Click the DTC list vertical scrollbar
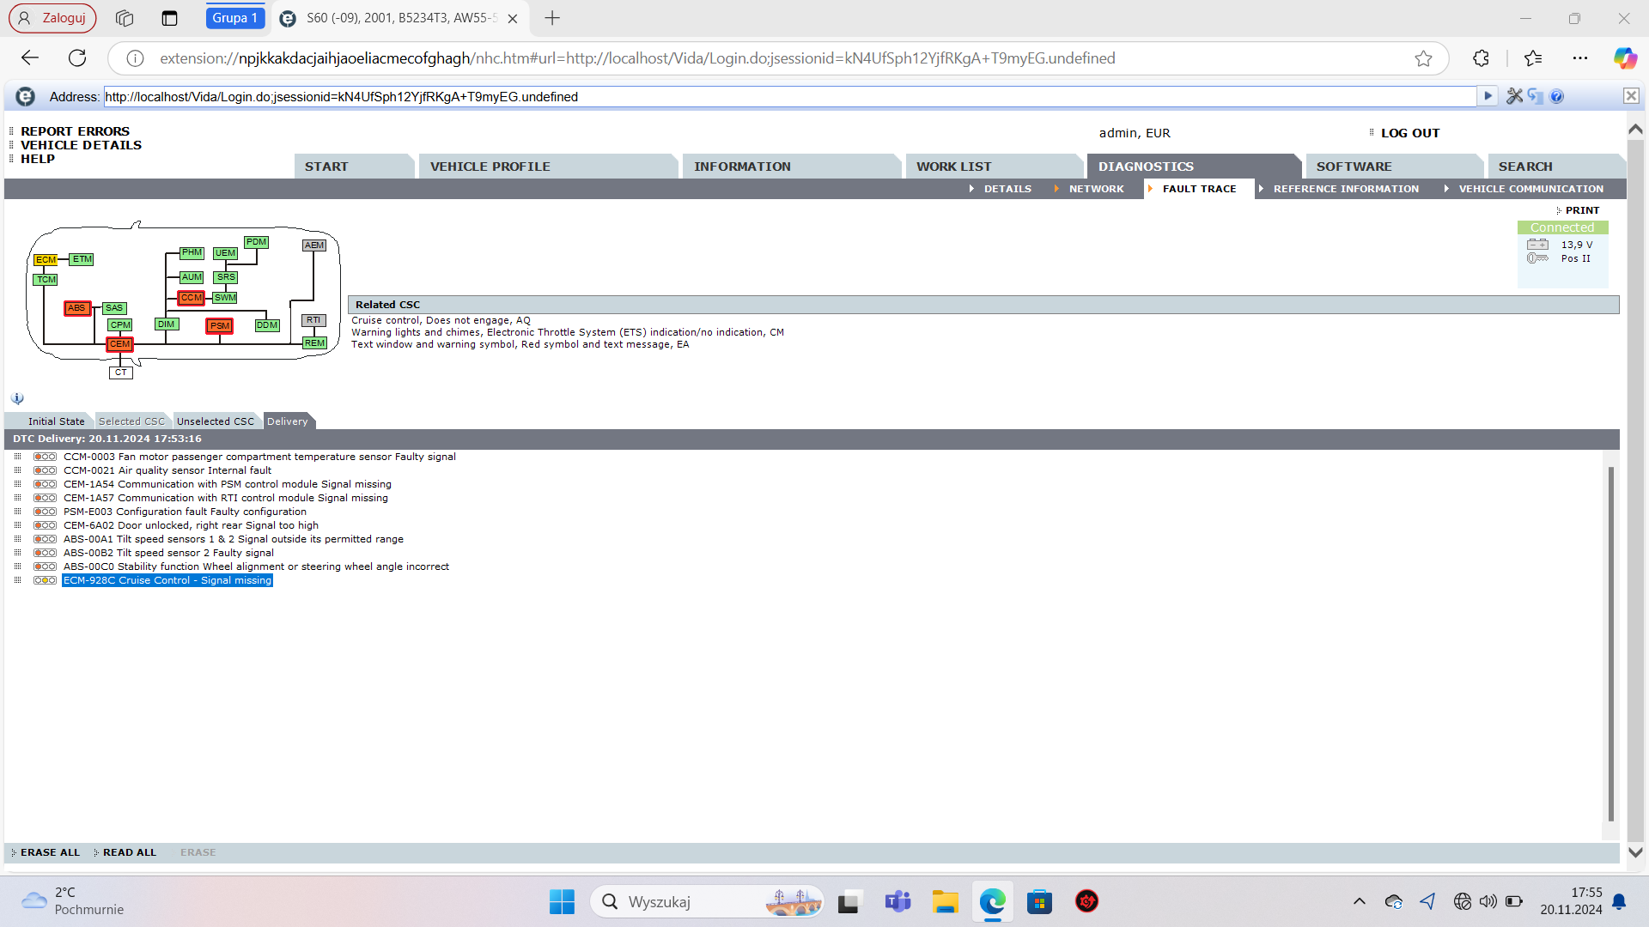The image size is (1649, 927). (x=1610, y=644)
